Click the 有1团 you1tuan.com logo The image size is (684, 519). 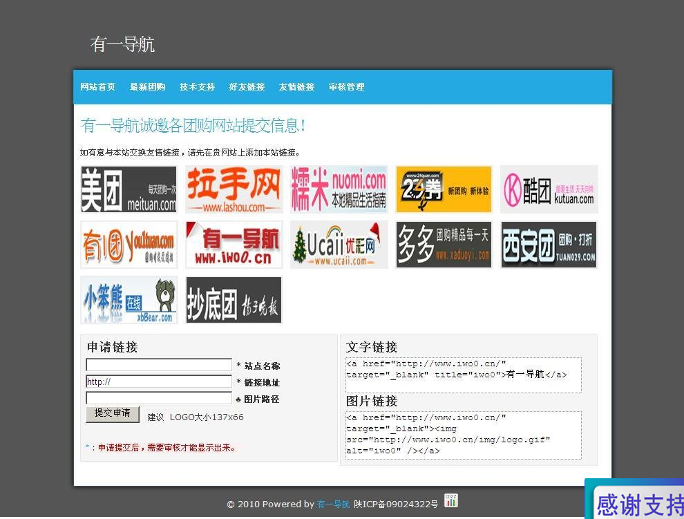click(x=129, y=245)
